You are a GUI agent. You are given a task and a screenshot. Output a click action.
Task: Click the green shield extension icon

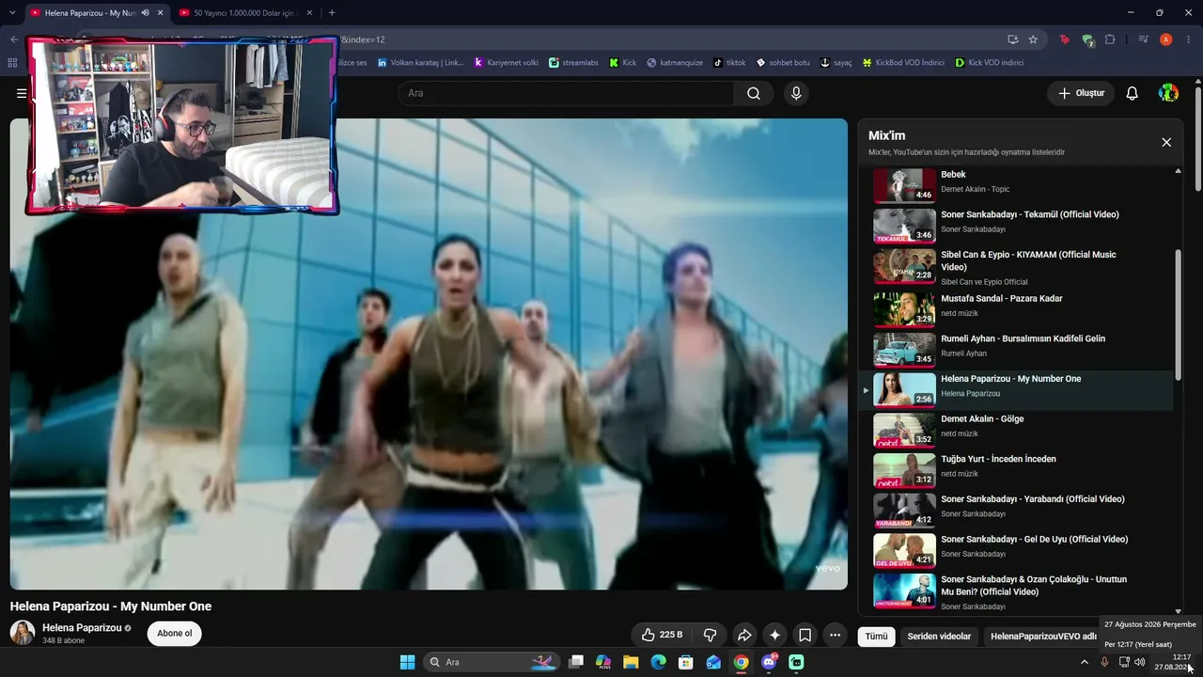coord(1087,39)
